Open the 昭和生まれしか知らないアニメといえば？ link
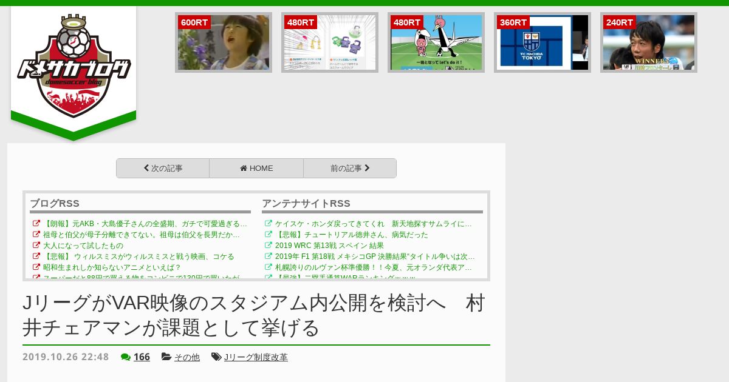The image size is (729, 382). [x=112, y=267]
